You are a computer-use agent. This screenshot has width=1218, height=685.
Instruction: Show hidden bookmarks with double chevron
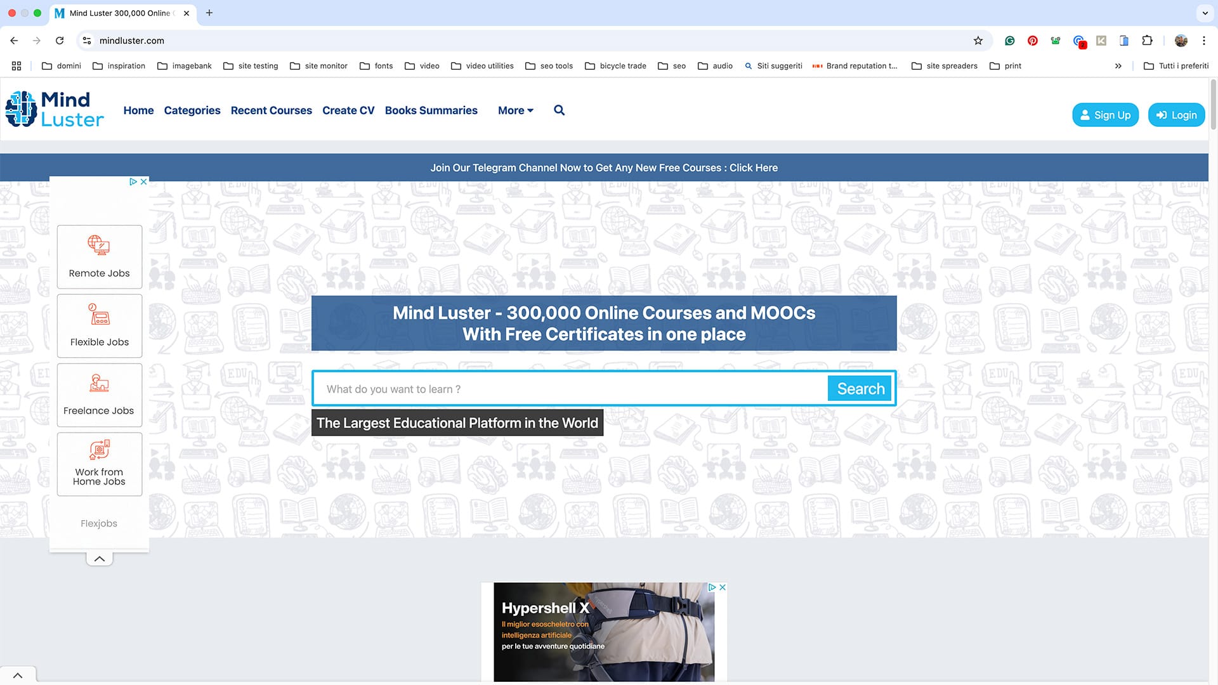(1118, 66)
